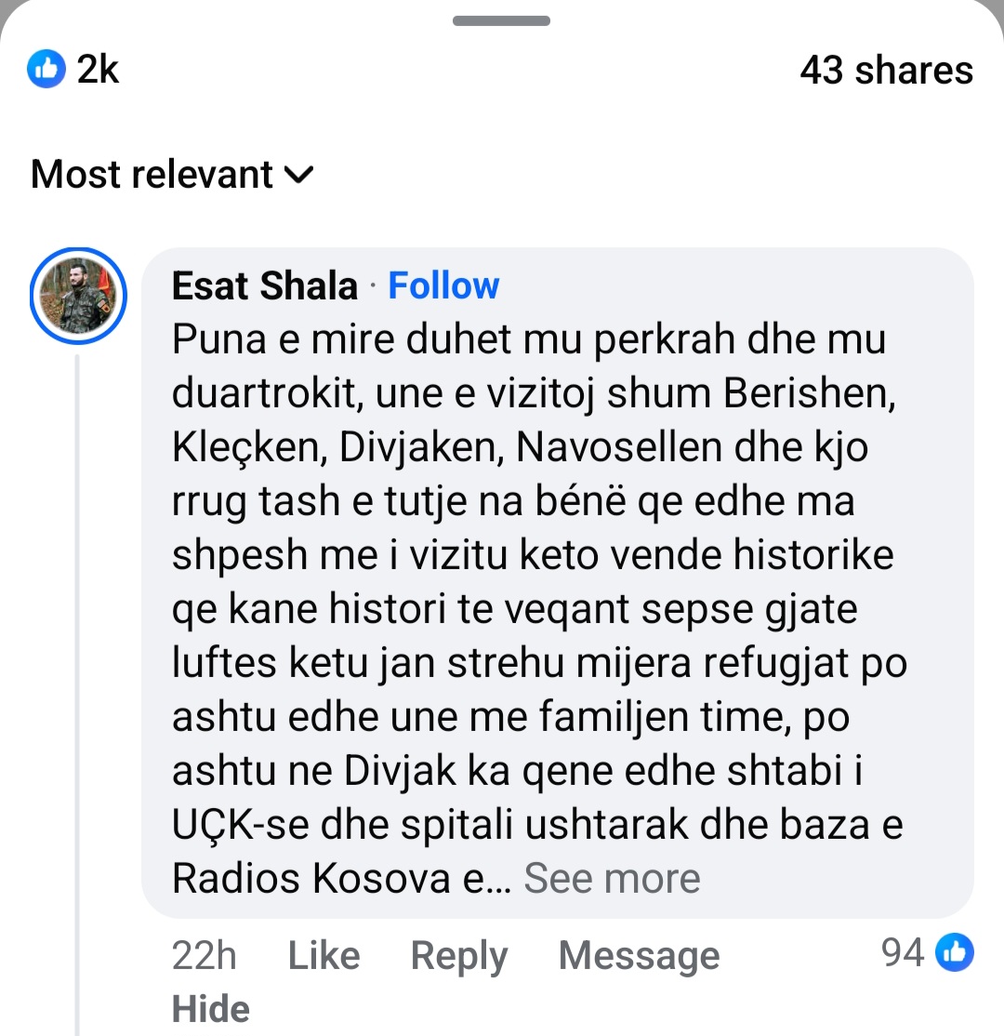Viewport: 1004px width, 1036px height.
Task: Click the 22h comment timestamp
Action: point(204,955)
